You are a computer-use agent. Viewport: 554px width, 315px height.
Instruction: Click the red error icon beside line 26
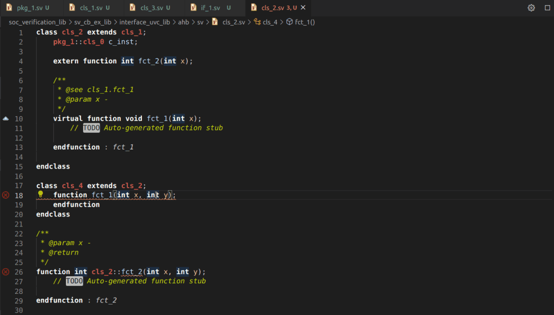[5, 272]
